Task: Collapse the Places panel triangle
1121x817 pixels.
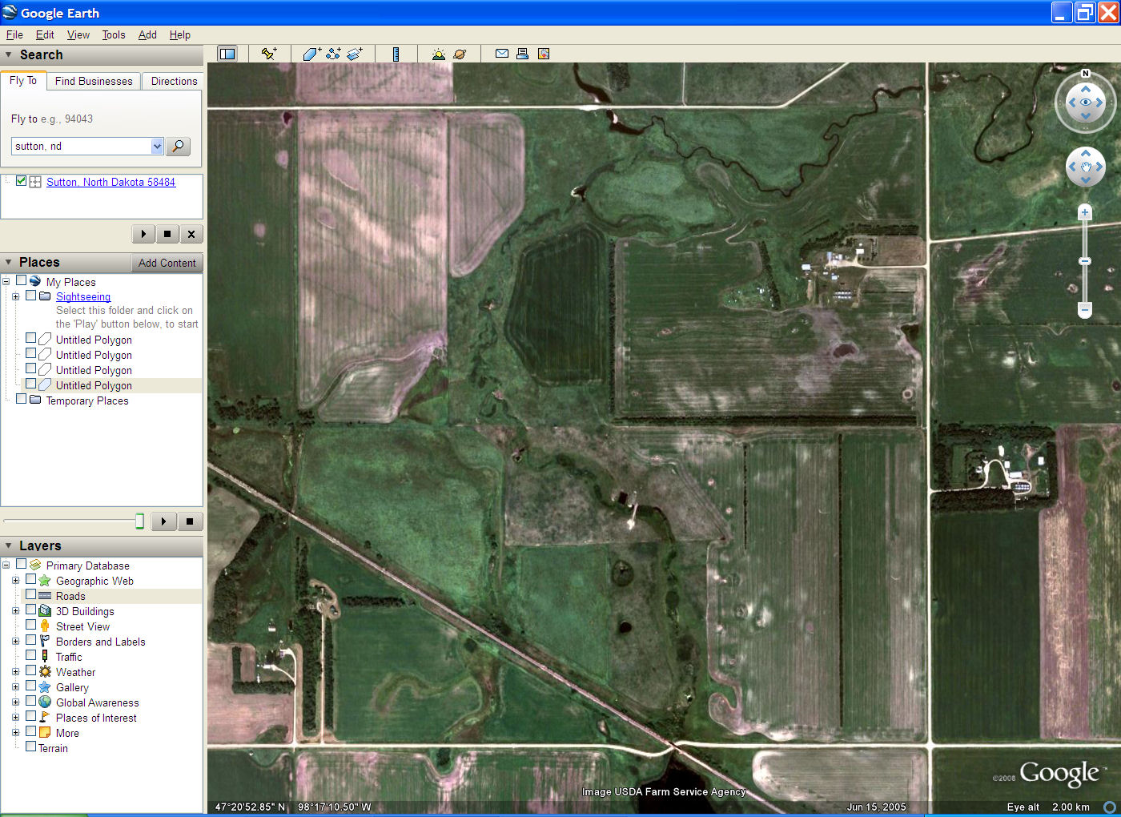Action: click(9, 262)
